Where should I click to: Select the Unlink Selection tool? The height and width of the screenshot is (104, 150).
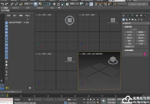16,4
